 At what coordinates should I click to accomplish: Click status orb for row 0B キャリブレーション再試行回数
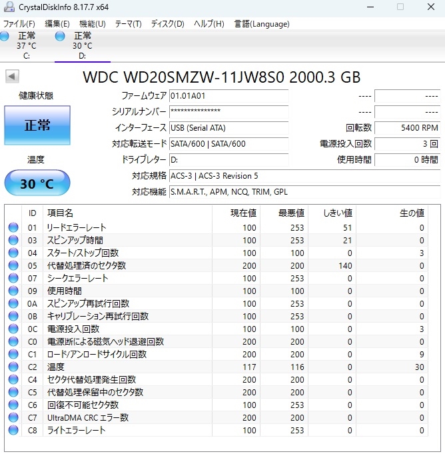pos(13,316)
